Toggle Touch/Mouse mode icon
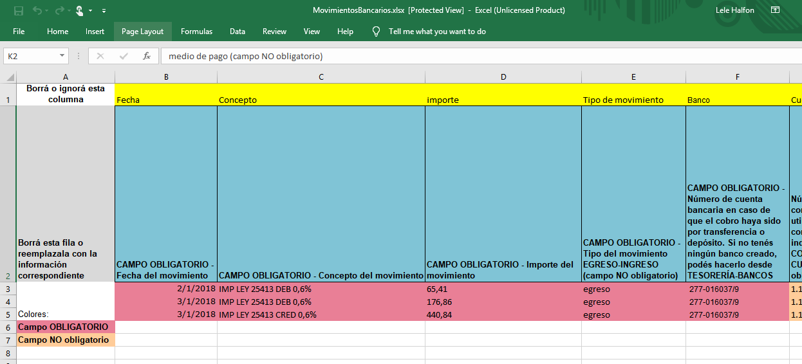Screen dimensions: 802x364 point(80,10)
